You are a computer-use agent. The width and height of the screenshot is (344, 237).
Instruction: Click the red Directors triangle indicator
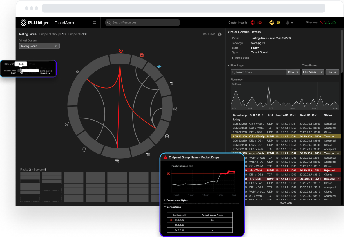322,22
